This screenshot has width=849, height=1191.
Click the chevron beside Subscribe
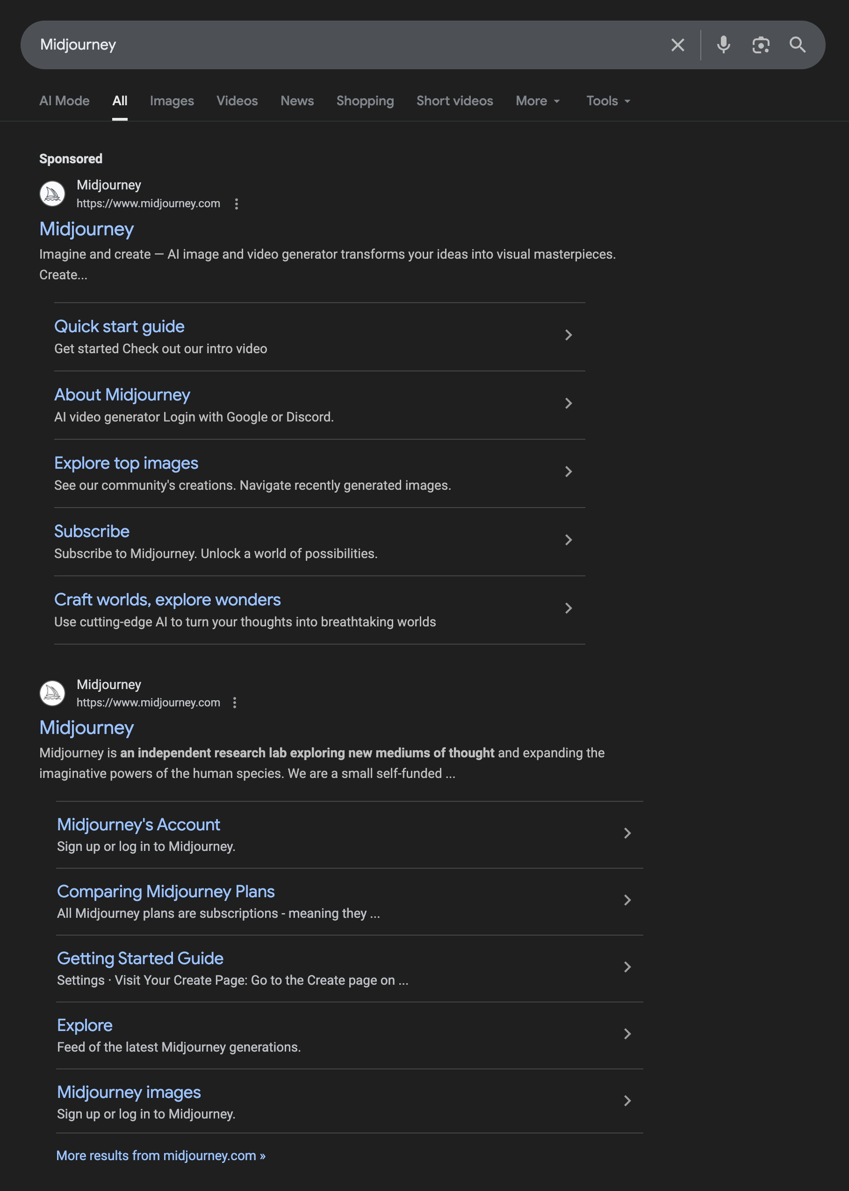[569, 540]
